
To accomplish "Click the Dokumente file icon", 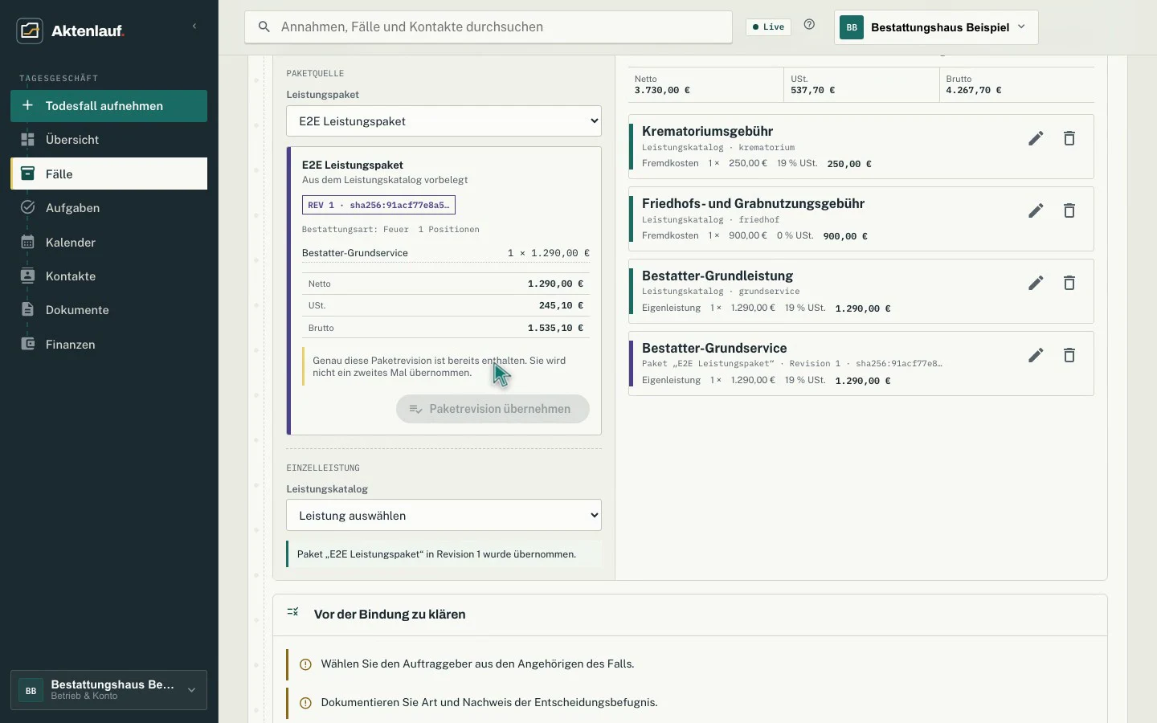I will point(27,309).
